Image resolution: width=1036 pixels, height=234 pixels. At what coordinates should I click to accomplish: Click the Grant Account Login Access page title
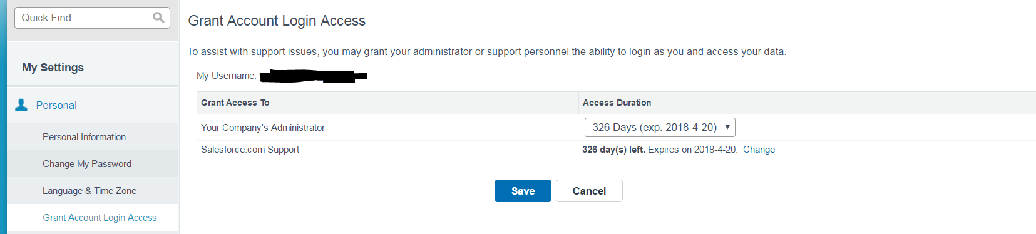tap(277, 21)
